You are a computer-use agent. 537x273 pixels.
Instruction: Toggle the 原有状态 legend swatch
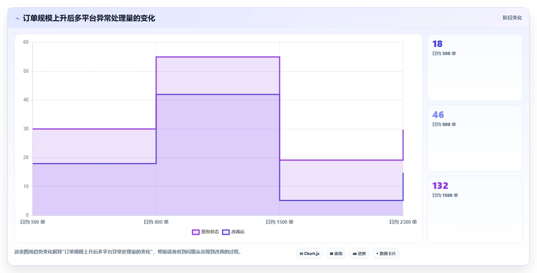tap(196, 232)
